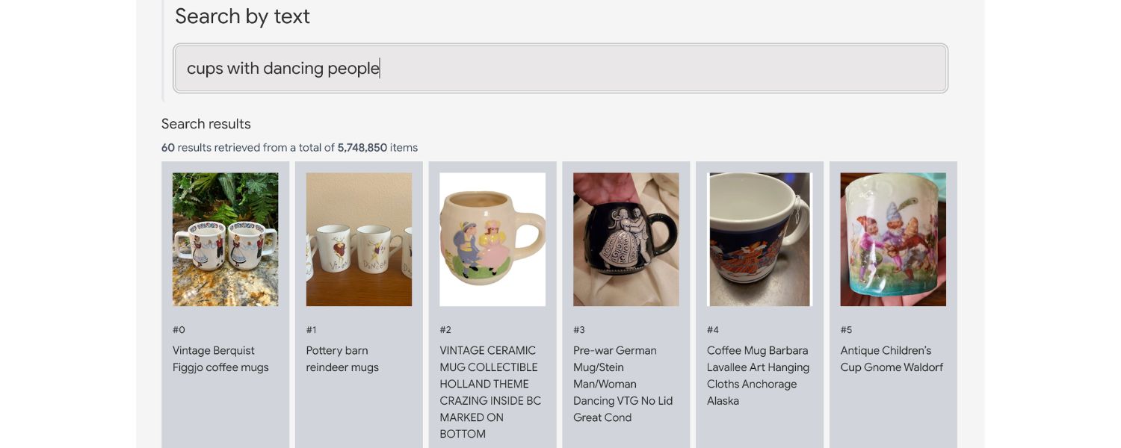The image size is (1121, 448).
Task: Click the "Vintage Berquist Figgjo coffee mugs" title
Action: click(220, 359)
